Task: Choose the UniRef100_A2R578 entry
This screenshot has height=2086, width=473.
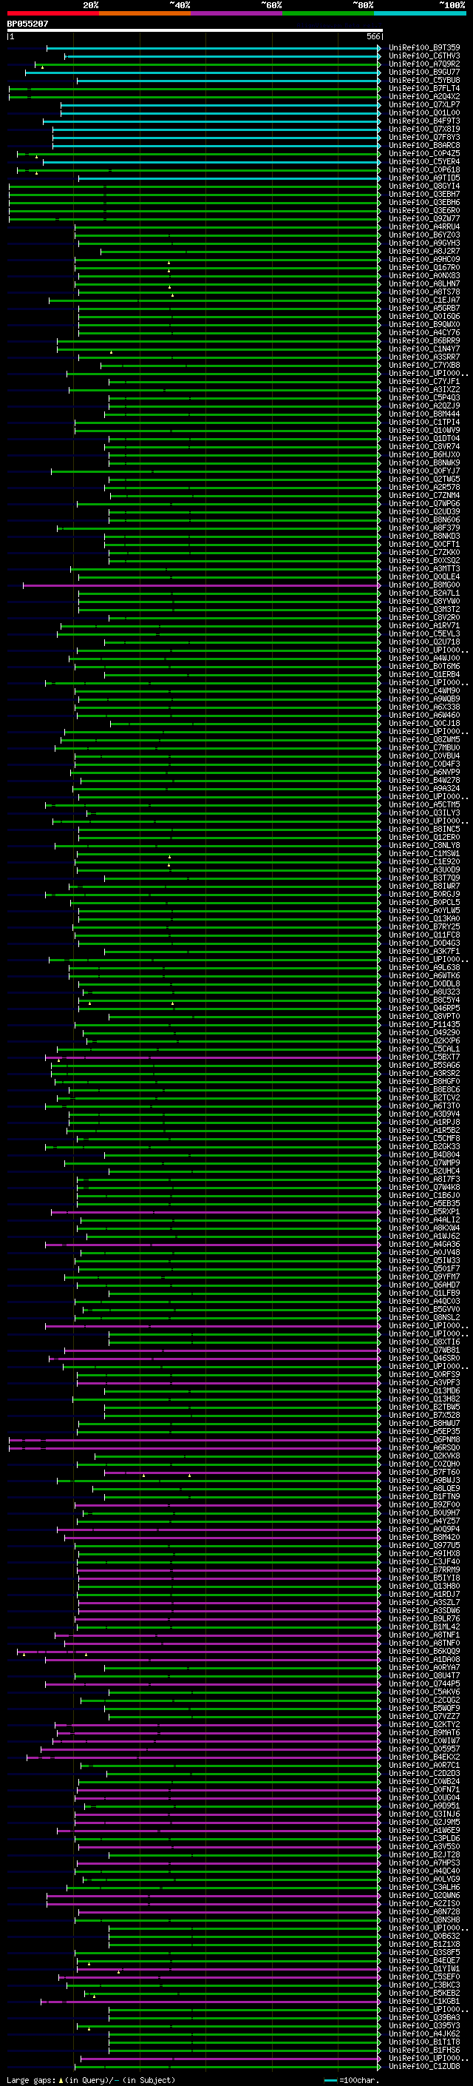Action: click(424, 488)
